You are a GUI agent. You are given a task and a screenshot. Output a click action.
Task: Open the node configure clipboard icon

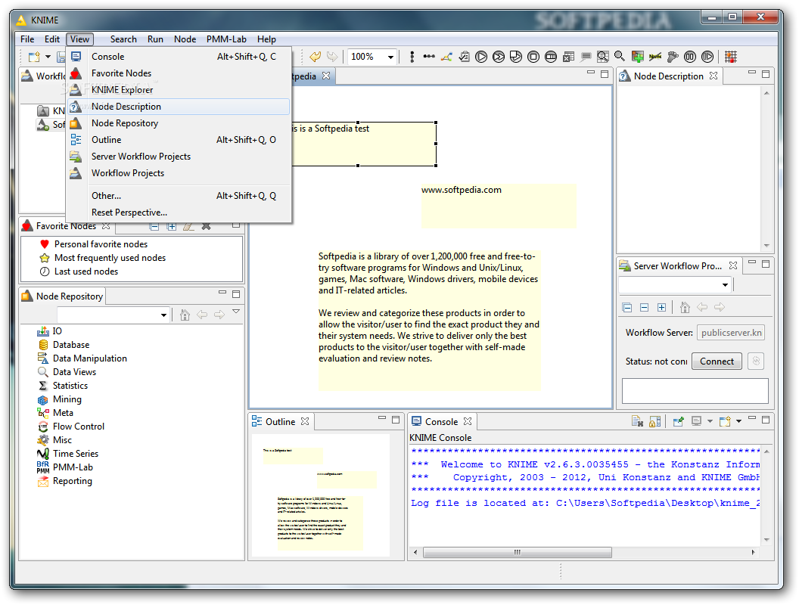coord(464,57)
